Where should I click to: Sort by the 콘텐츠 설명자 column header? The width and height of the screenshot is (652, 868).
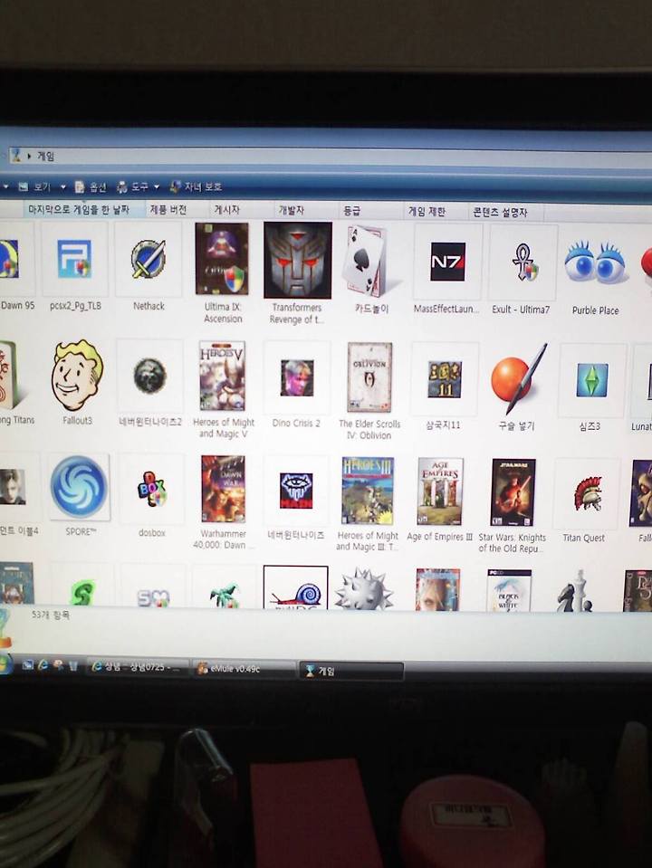coord(500,212)
